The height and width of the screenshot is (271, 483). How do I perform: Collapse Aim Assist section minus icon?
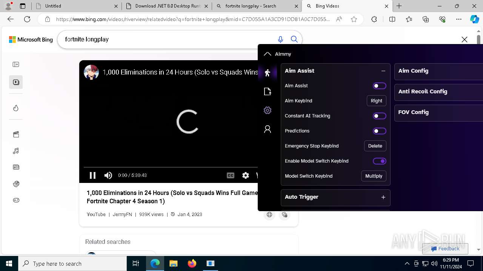coord(383,71)
